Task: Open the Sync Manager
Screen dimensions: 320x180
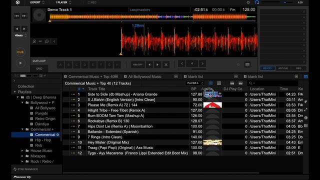Action: (x=25, y=169)
